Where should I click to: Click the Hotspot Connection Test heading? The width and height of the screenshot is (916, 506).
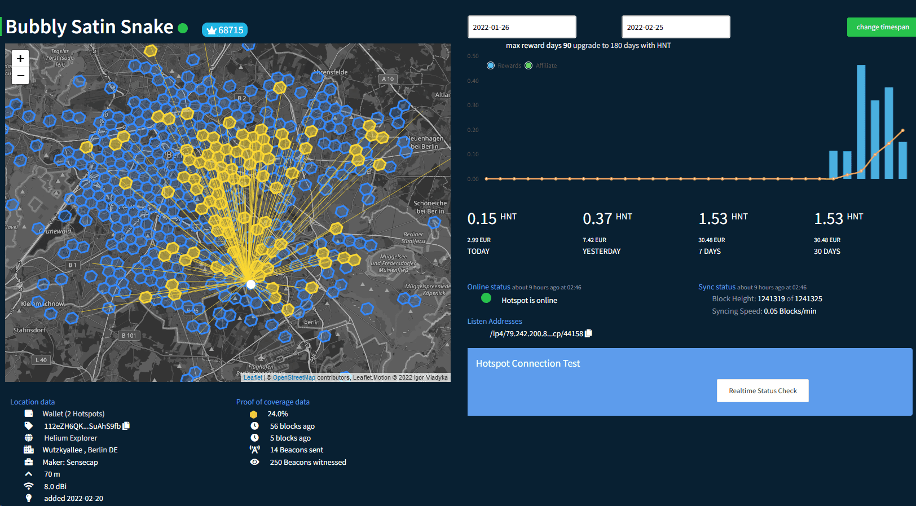pos(528,363)
